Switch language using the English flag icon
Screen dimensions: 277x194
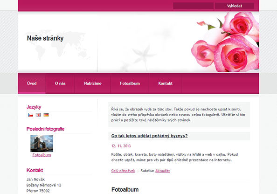pos(38,115)
